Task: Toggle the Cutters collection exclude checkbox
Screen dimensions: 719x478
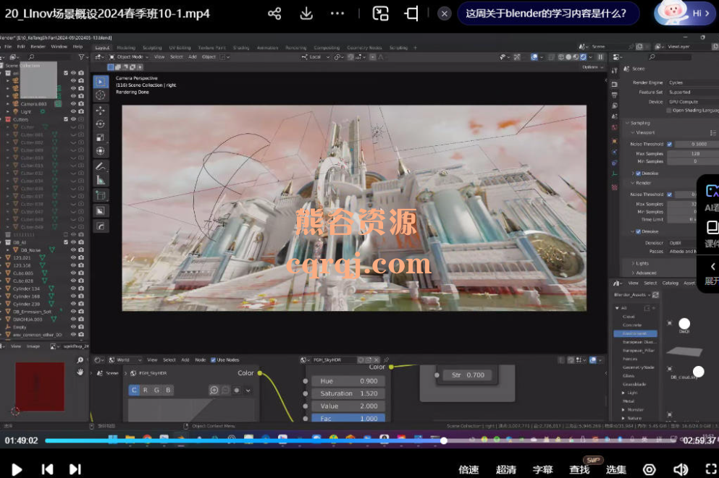Action: (x=66, y=119)
